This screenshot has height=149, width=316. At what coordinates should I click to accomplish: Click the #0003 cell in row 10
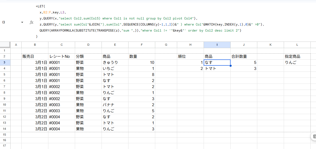(62, 105)
